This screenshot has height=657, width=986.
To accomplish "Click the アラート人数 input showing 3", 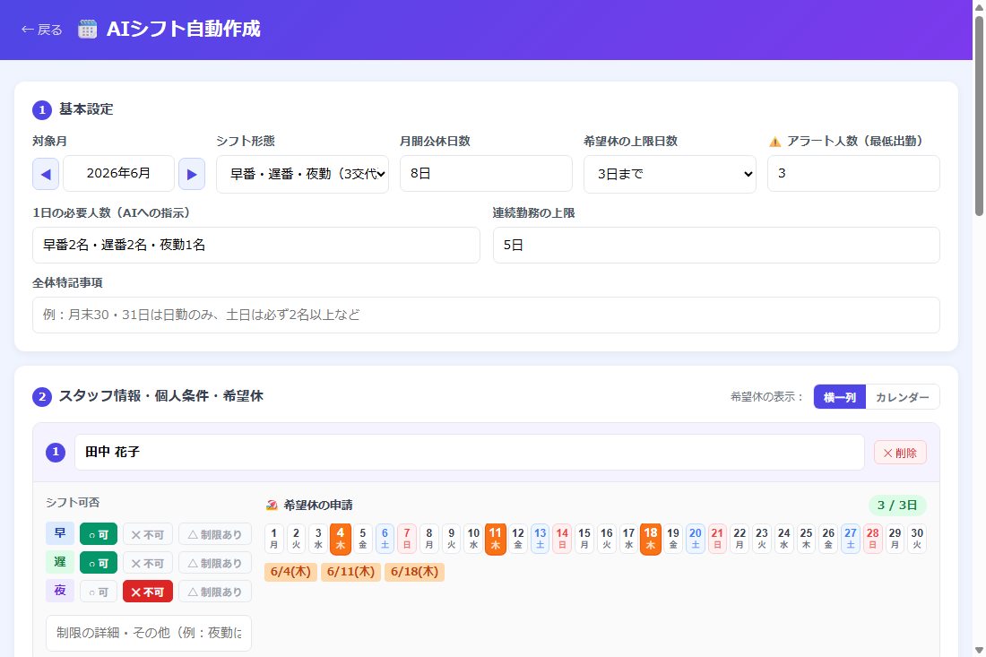I will tap(853, 174).
